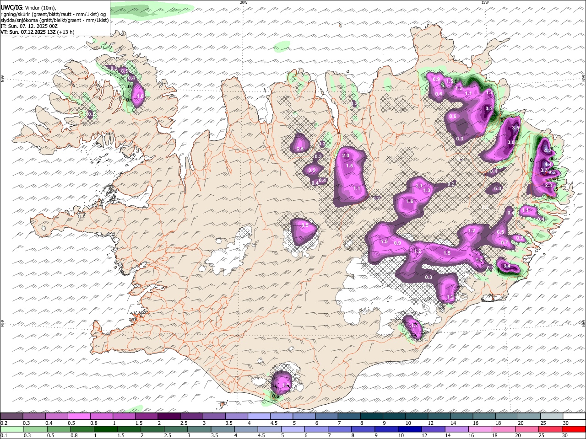Click the '4.2' snowfall value on the east coast
586x439 pixels.
click(x=547, y=151)
